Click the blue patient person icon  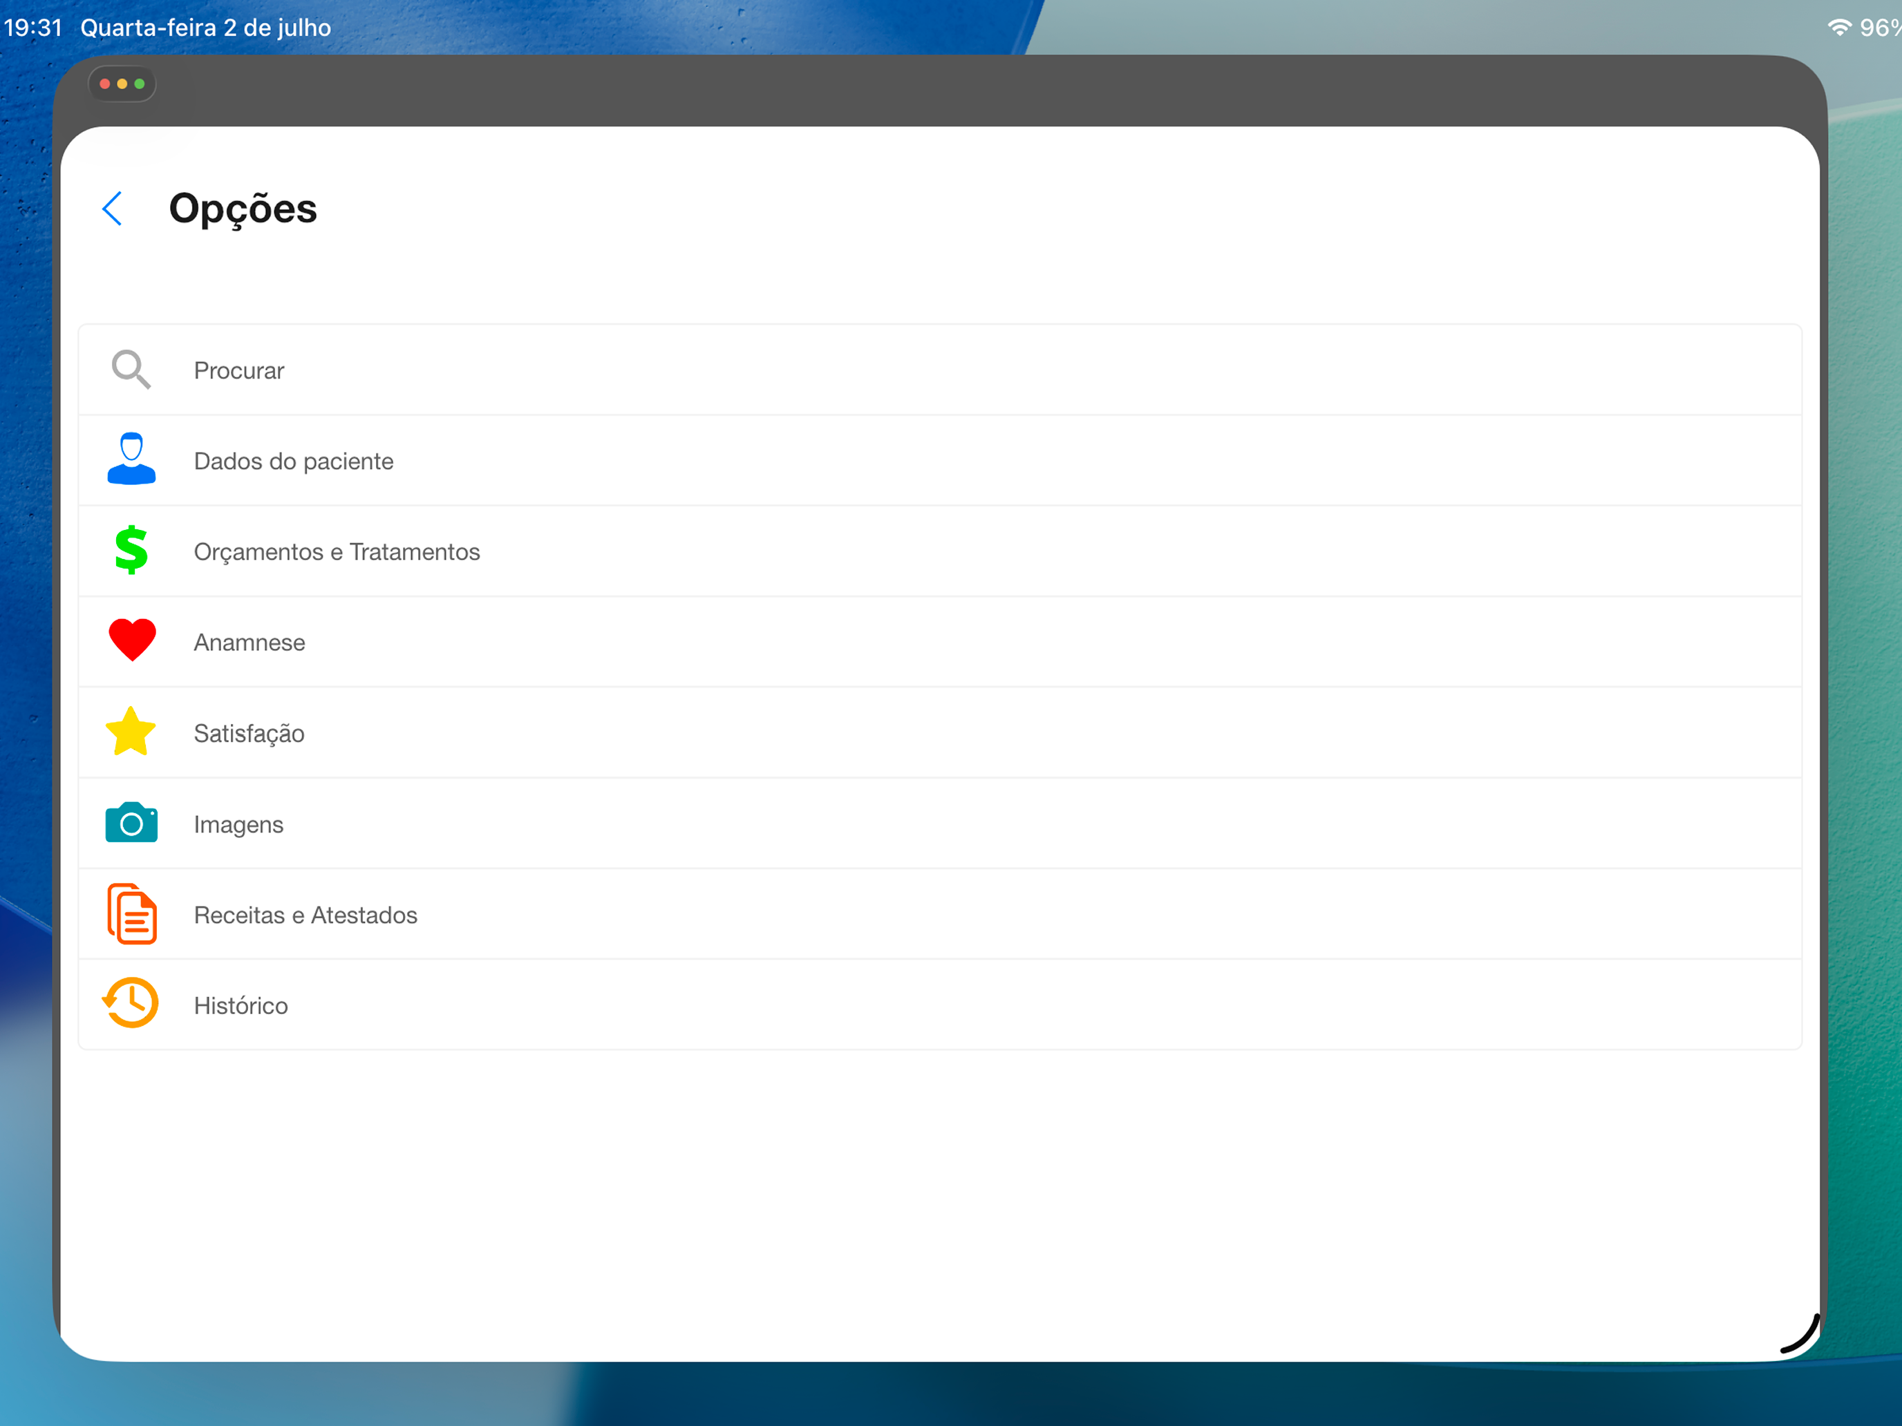pos(131,459)
